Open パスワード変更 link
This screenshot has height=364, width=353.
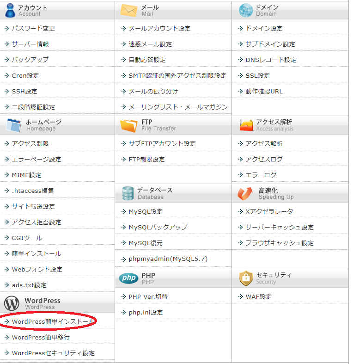33,28
